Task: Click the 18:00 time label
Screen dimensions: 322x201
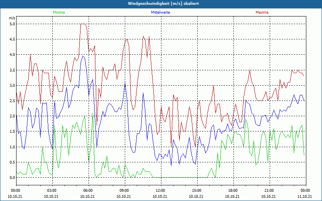Action: [x=233, y=191]
